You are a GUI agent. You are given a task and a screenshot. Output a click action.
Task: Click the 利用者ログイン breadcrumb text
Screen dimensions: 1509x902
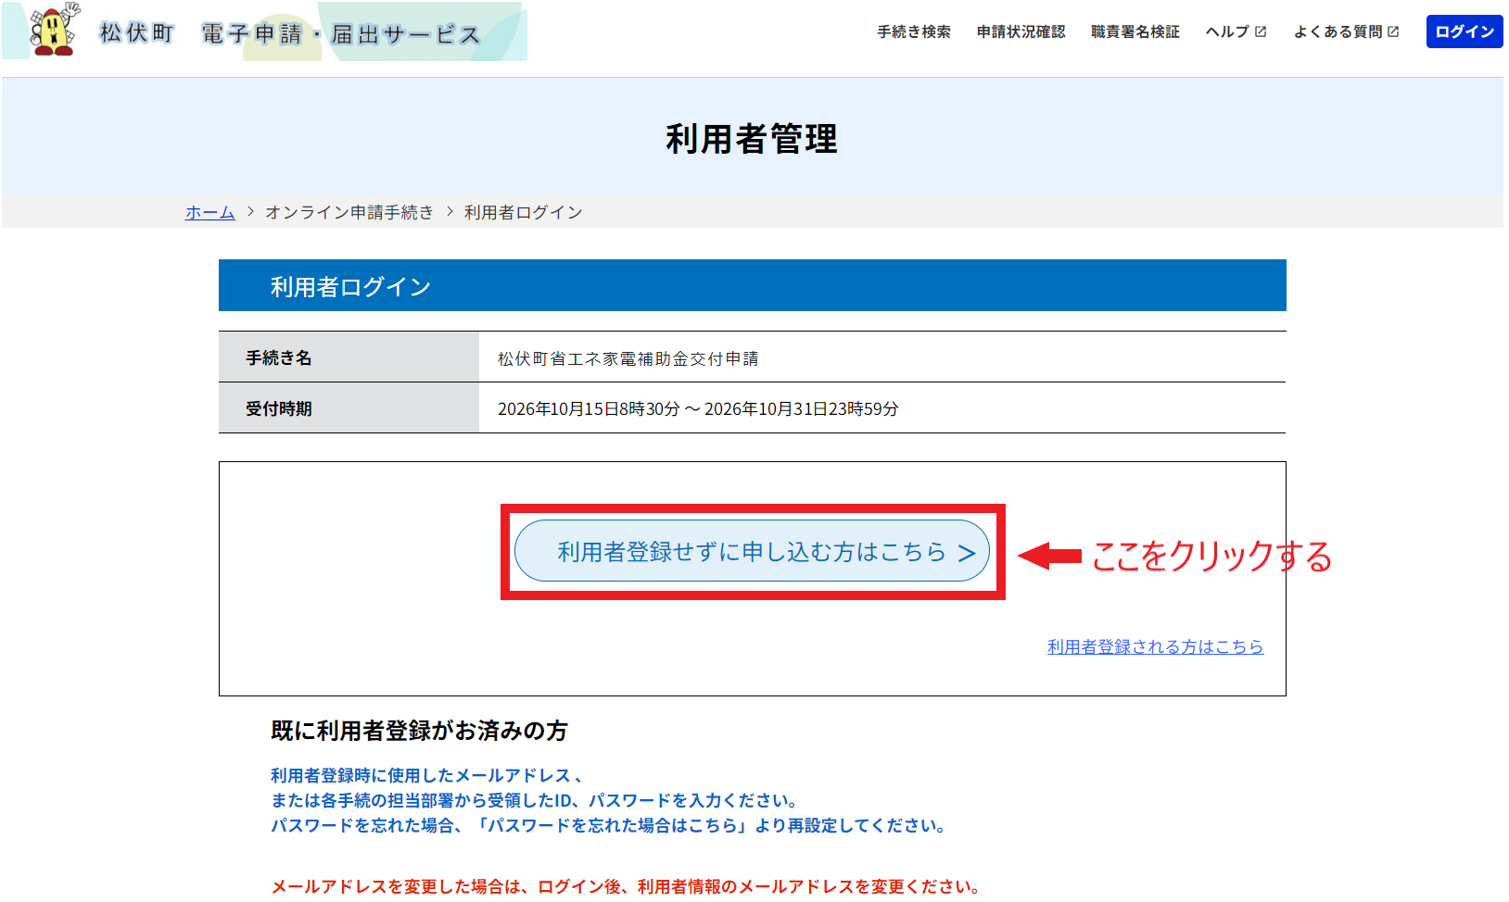(x=524, y=212)
